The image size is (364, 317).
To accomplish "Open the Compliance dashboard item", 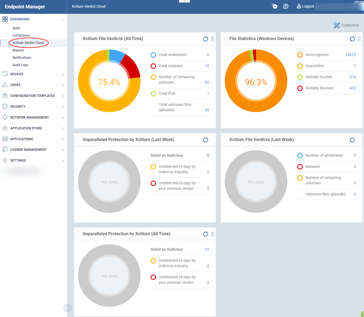I will point(21,35).
